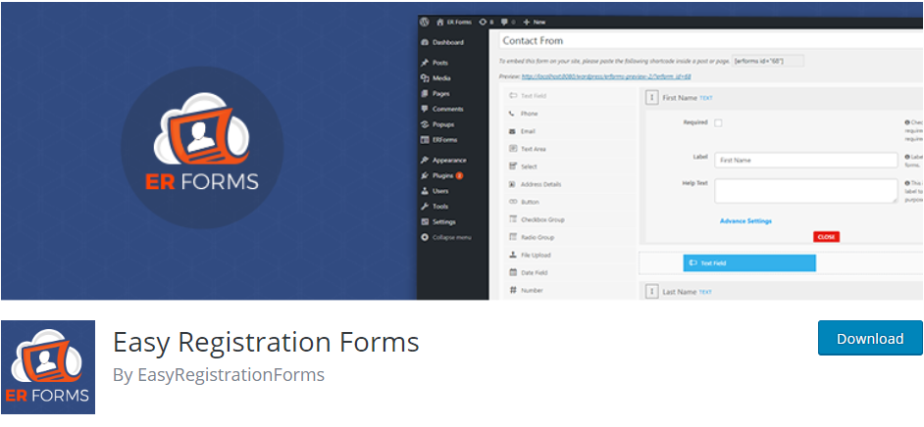Viewport: 924px width, 427px height.
Task: Add a Checkbox Group field
Action: click(569, 219)
